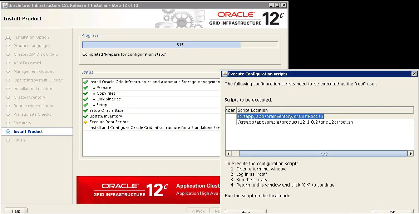Click the 81% installation progress bar
The width and height of the screenshot is (419, 214).
click(180, 45)
